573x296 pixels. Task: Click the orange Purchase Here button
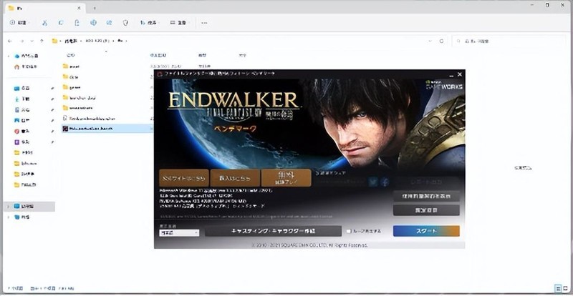[x=235, y=178]
